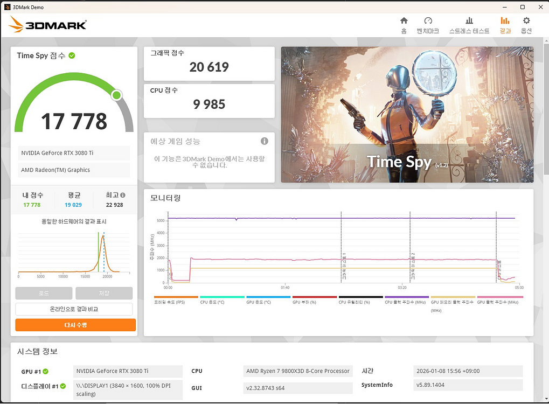This screenshot has height=404, width=549.
Task: Open the 스트레스 테스트 section
Action: click(x=469, y=25)
